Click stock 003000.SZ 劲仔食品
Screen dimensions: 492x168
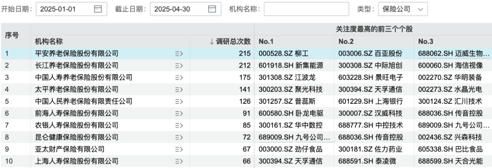290,149
